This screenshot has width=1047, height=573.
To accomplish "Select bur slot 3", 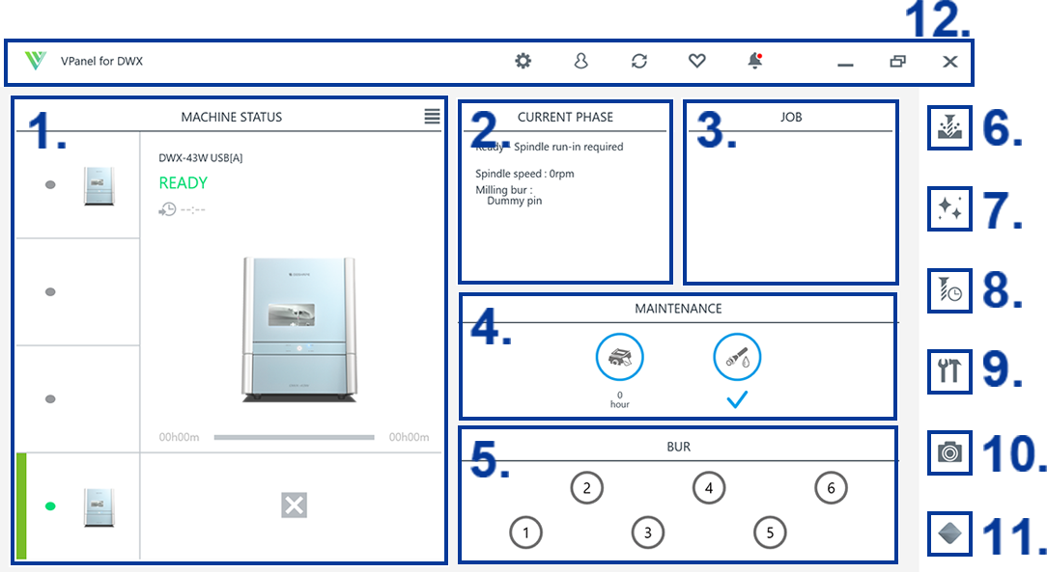I will pyautogui.click(x=648, y=533).
